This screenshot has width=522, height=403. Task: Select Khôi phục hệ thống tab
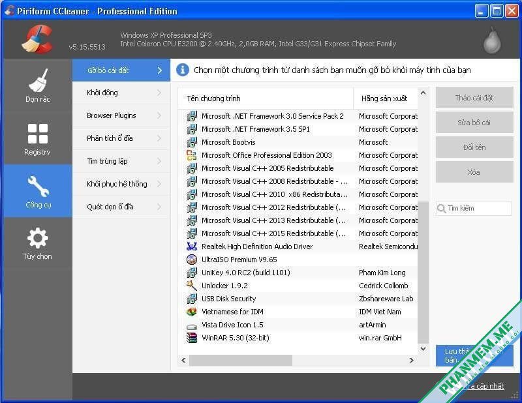[121, 184]
